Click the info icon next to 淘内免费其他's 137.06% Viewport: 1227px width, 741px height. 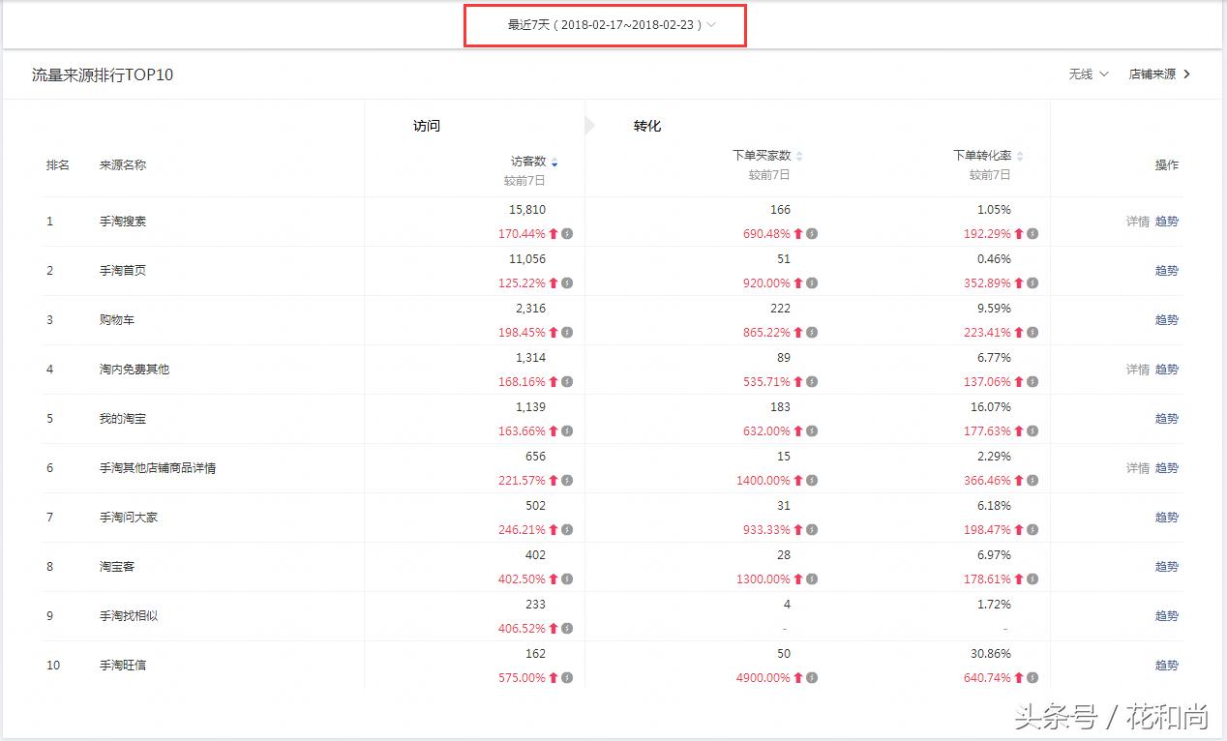(1032, 381)
